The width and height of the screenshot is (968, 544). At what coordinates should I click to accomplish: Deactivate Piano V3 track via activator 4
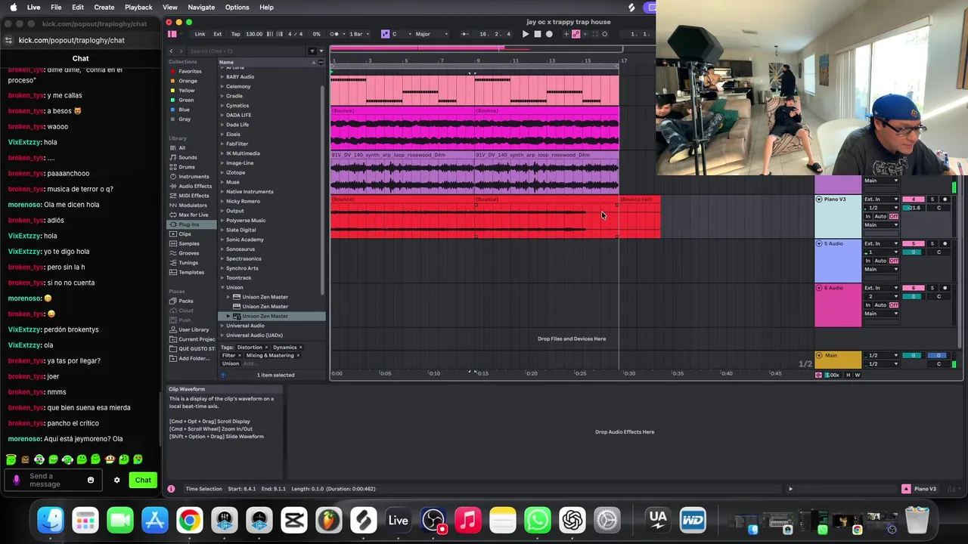click(x=914, y=199)
